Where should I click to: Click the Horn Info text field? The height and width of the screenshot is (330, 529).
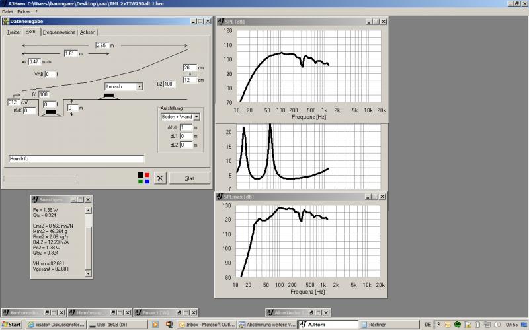point(75,158)
